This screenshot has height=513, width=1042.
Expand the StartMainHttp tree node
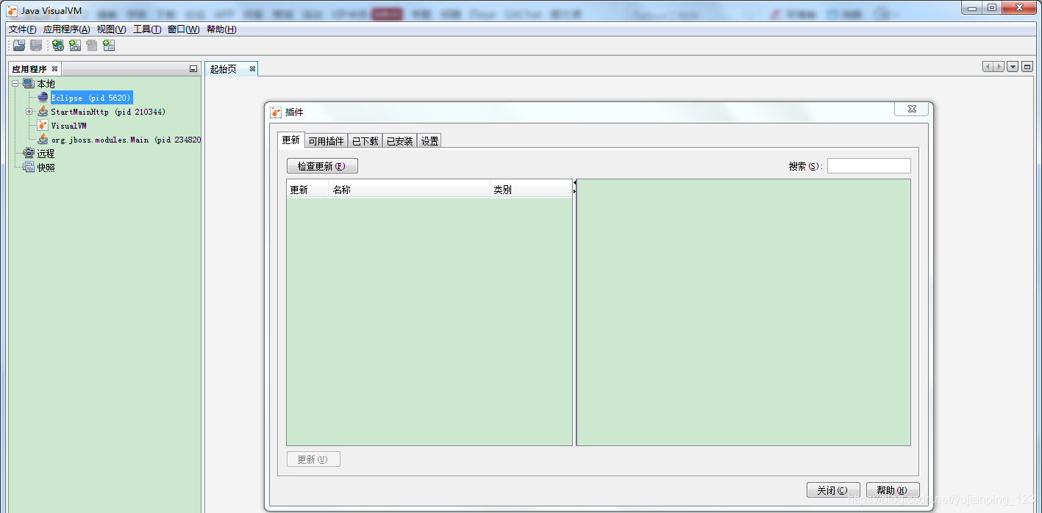click(29, 112)
